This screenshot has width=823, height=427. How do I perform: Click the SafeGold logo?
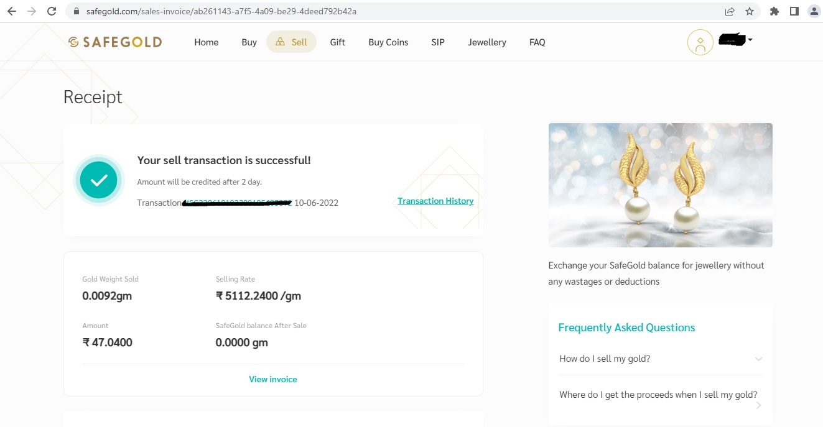(x=115, y=42)
